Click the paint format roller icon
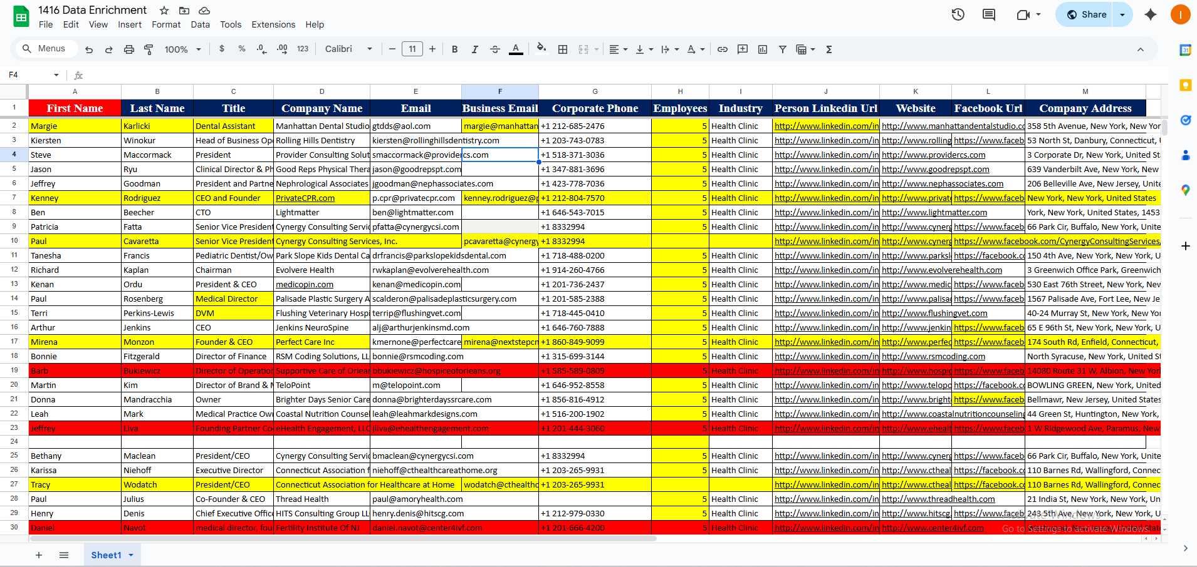 click(x=149, y=49)
